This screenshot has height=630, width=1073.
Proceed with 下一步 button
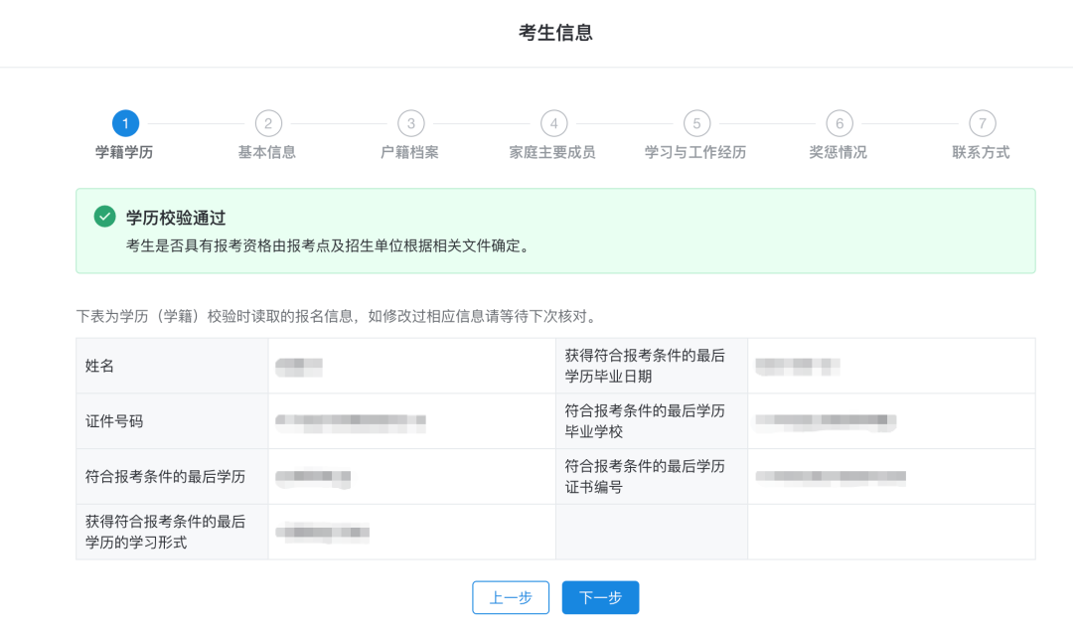[601, 597]
